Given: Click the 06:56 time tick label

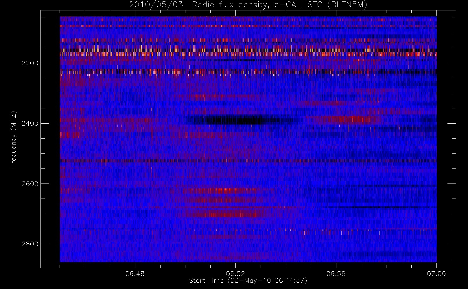Looking at the screenshot, I should pos(336,274).
